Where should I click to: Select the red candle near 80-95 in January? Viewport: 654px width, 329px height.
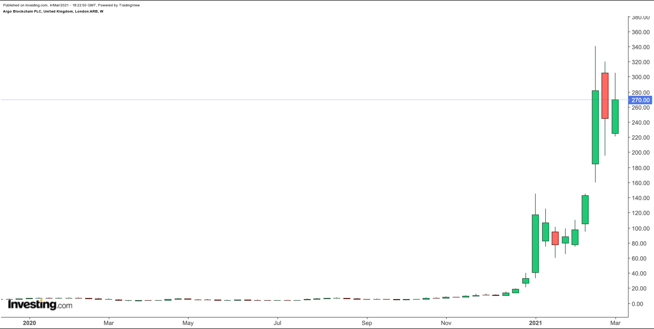555,238
